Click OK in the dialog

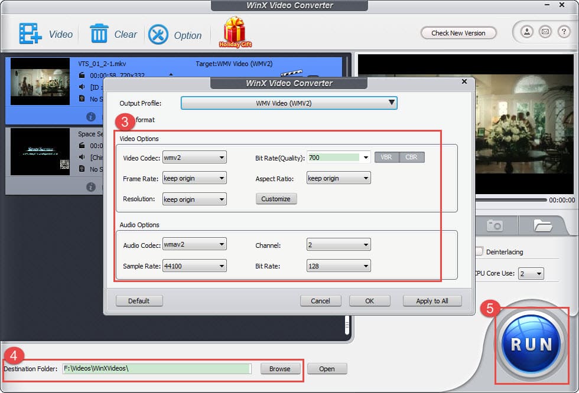coord(369,301)
